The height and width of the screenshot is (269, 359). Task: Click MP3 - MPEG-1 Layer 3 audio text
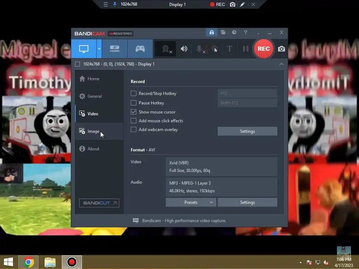(190, 183)
